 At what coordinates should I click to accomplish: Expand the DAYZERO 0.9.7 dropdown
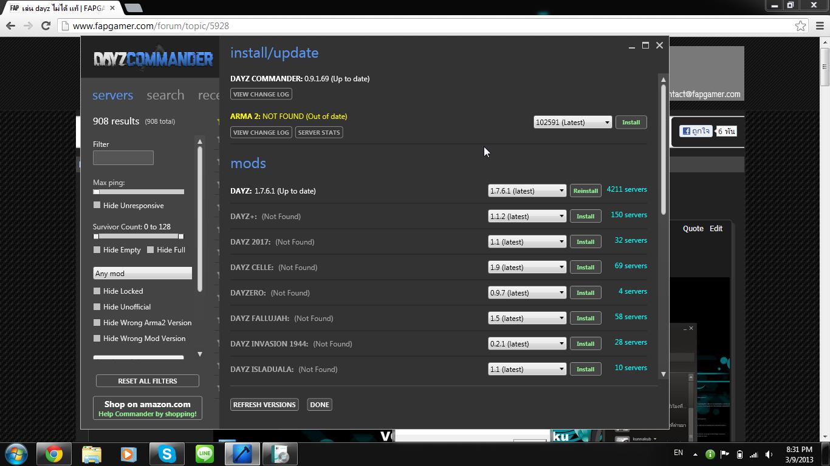[x=527, y=292]
